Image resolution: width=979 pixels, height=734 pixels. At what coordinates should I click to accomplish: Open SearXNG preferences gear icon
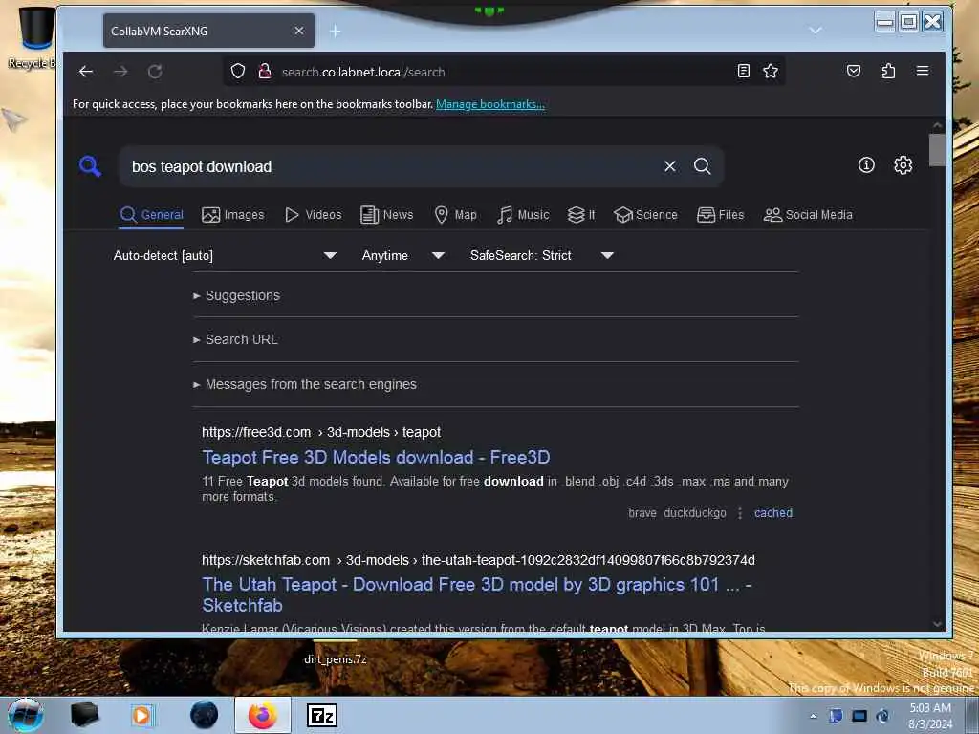click(903, 164)
